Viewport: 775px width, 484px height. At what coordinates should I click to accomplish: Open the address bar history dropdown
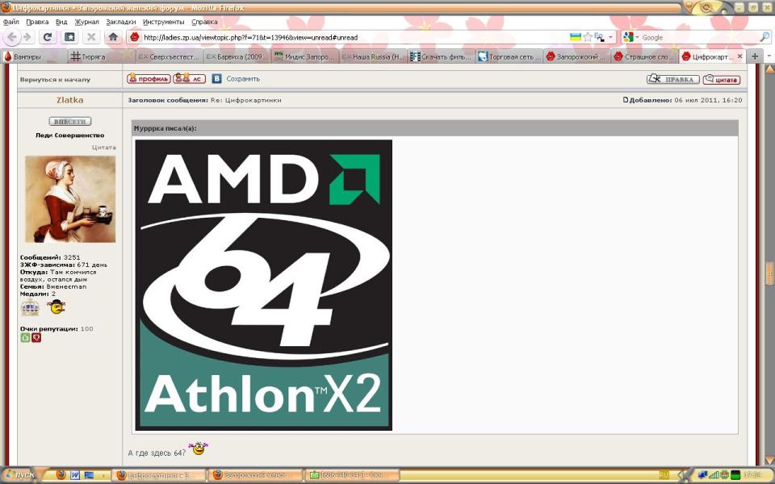coord(610,37)
